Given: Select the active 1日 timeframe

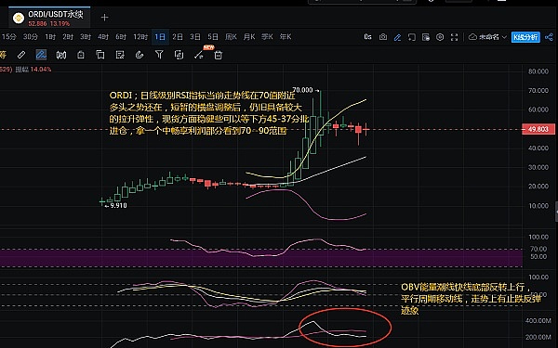Looking at the screenshot, I should pyautogui.click(x=160, y=37).
